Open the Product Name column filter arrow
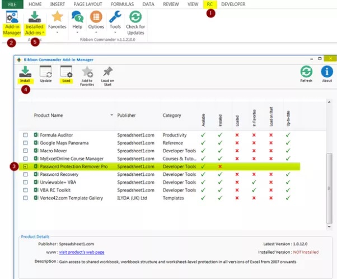This screenshot has height=279, width=337. (x=111, y=115)
